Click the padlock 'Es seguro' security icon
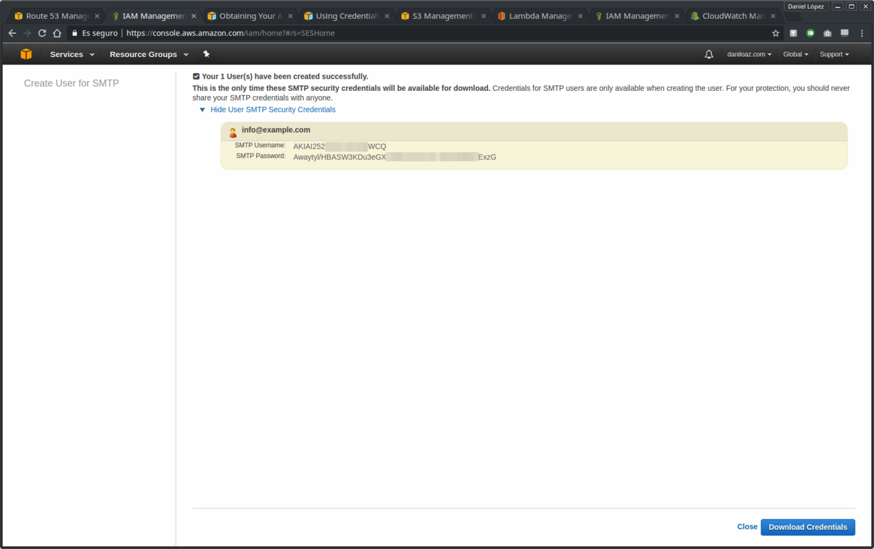This screenshot has width=874, height=549. tap(74, 32)
